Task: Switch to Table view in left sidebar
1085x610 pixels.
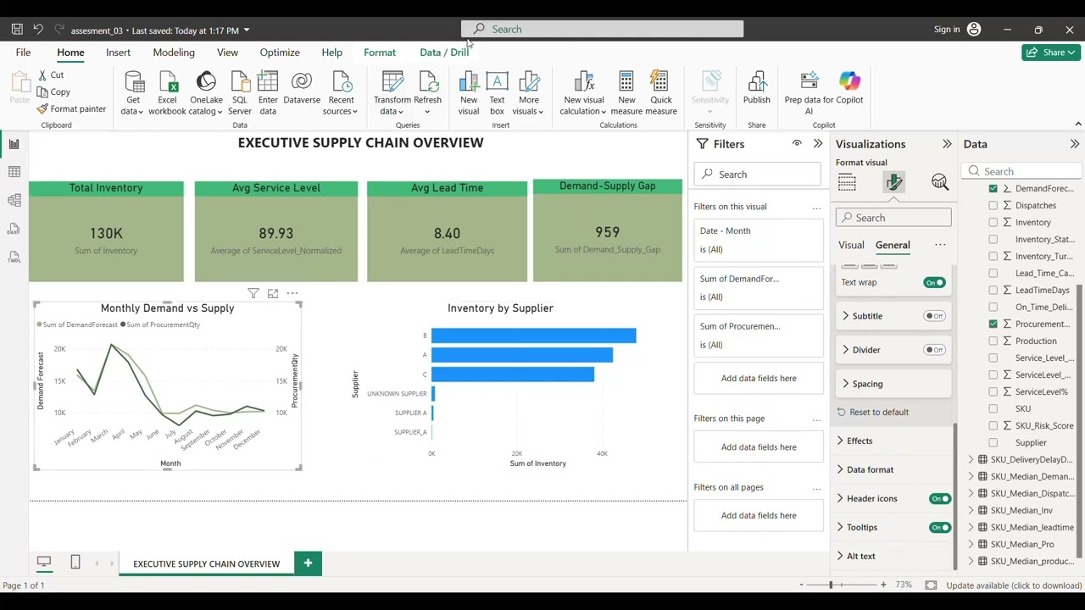Action: pos(14,172)
